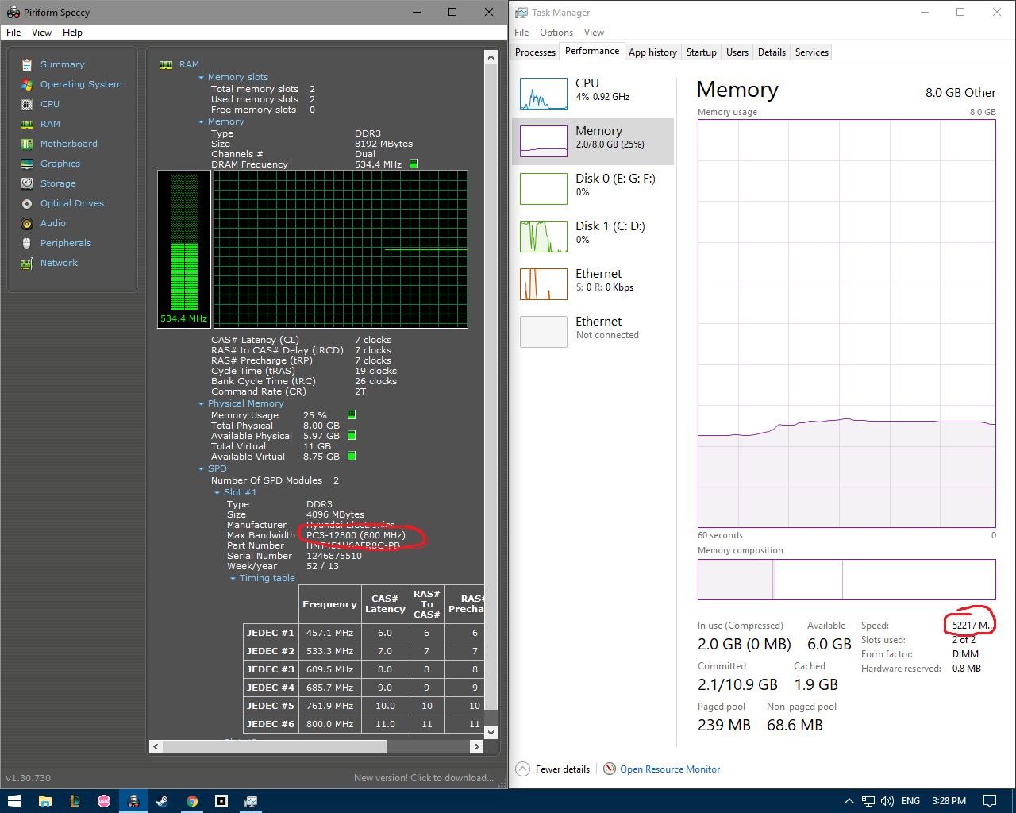Click the scroll down arrow in Speccy
This screenshot has width=1016, height=813.
(491, 733)
